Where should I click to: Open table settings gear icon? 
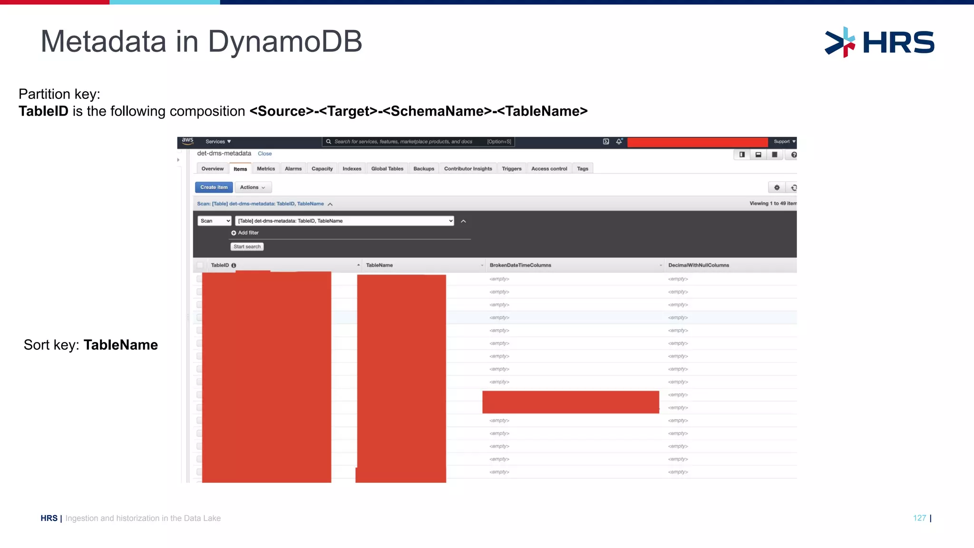tap(777, 187)
